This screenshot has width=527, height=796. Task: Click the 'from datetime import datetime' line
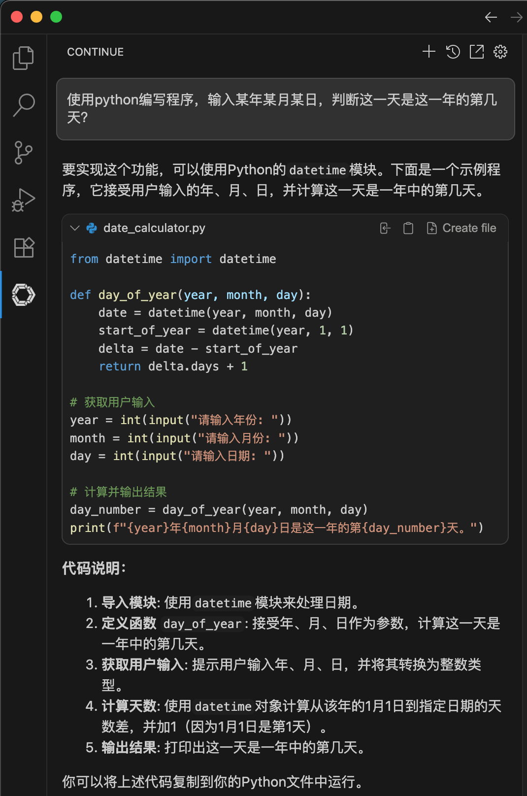[173, 259]
